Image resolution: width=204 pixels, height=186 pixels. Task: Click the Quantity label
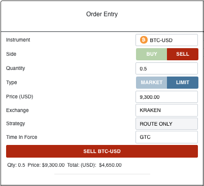click(16, 68)
